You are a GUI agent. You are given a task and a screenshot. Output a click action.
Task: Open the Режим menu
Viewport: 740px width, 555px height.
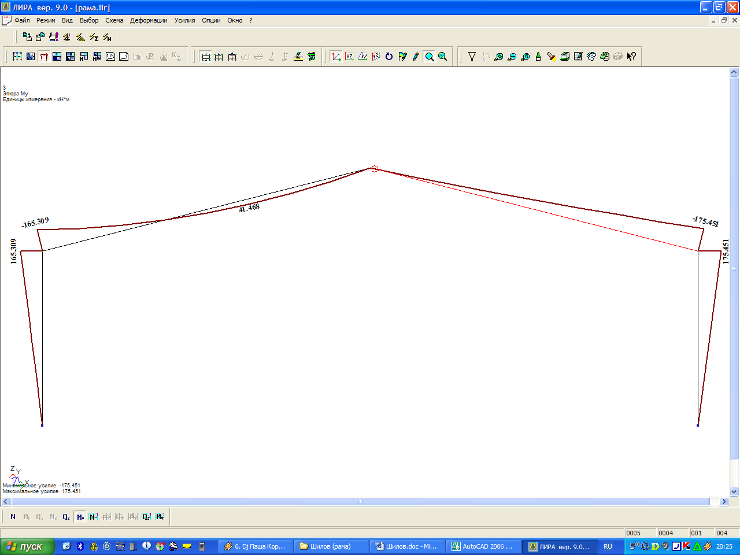pyautogui.click(x=46, y=20)
